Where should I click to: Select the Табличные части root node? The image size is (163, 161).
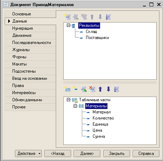pyautogui.click(x=95, y=100)
